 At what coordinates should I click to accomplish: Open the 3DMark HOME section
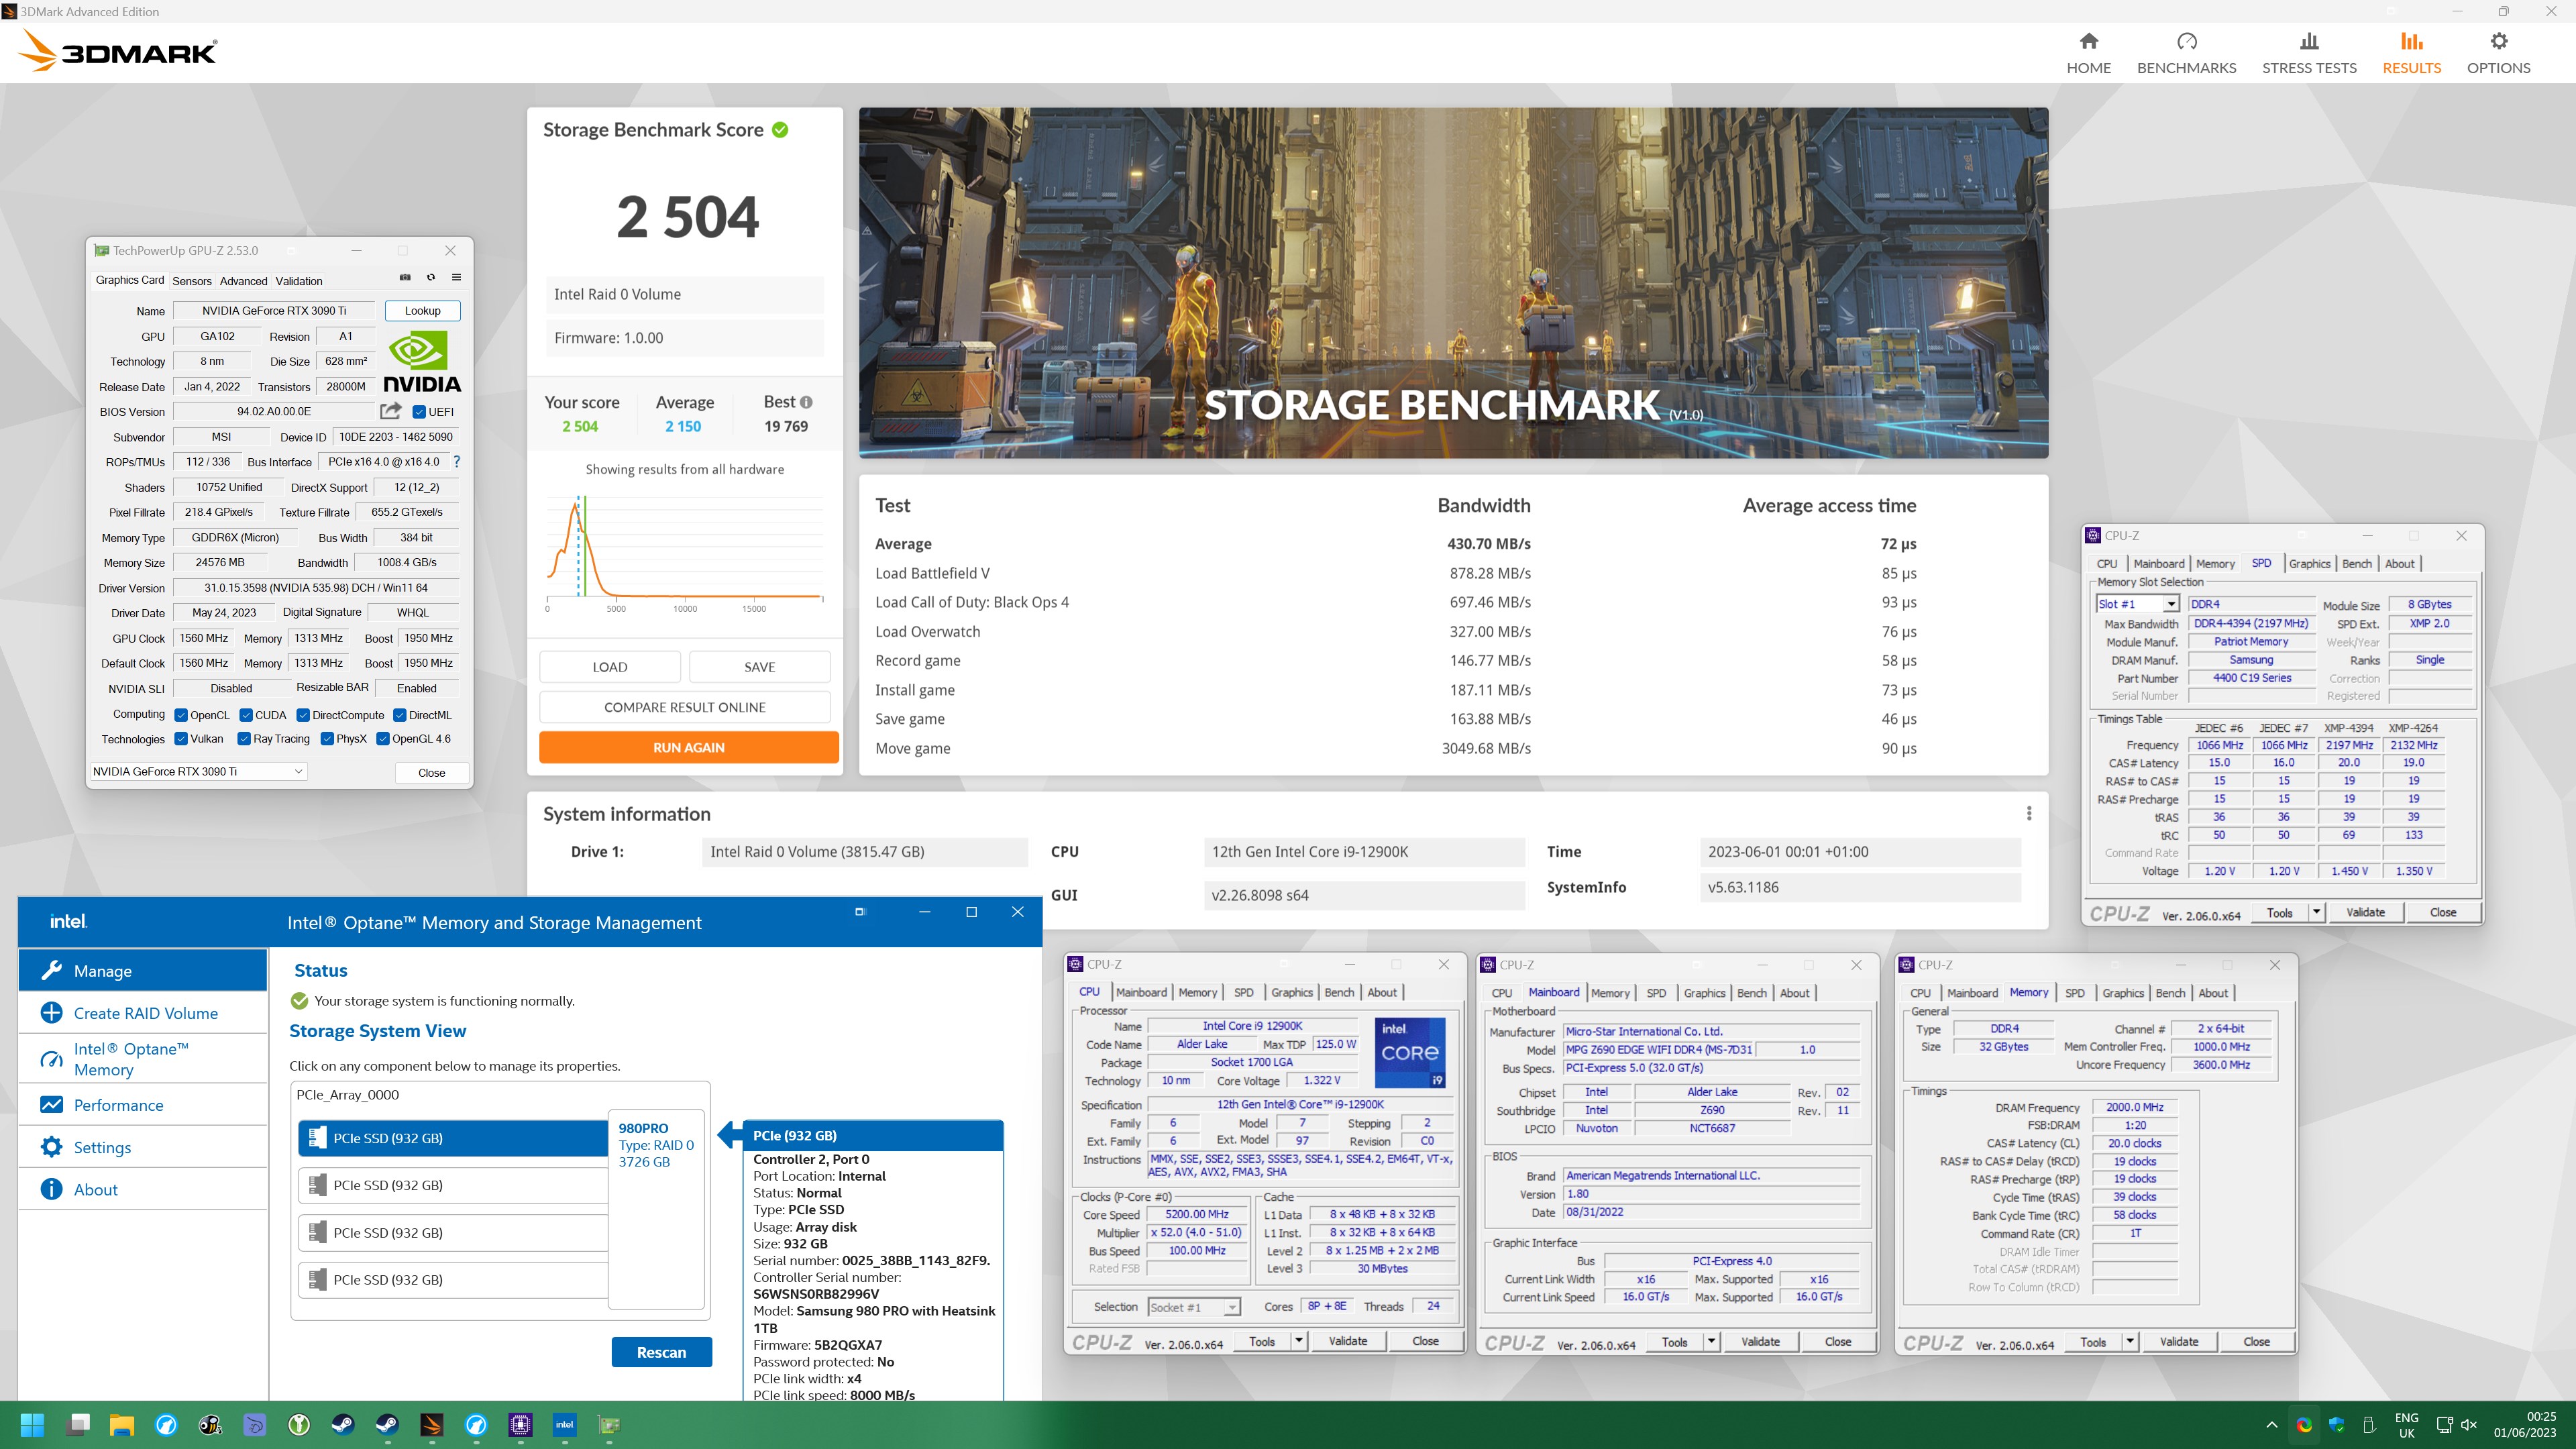pos(2088,53)
